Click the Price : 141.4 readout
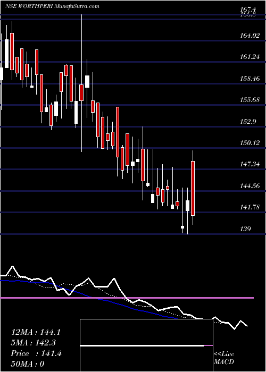The height and width of the screenshot is (372, 266). pos(36,353)
